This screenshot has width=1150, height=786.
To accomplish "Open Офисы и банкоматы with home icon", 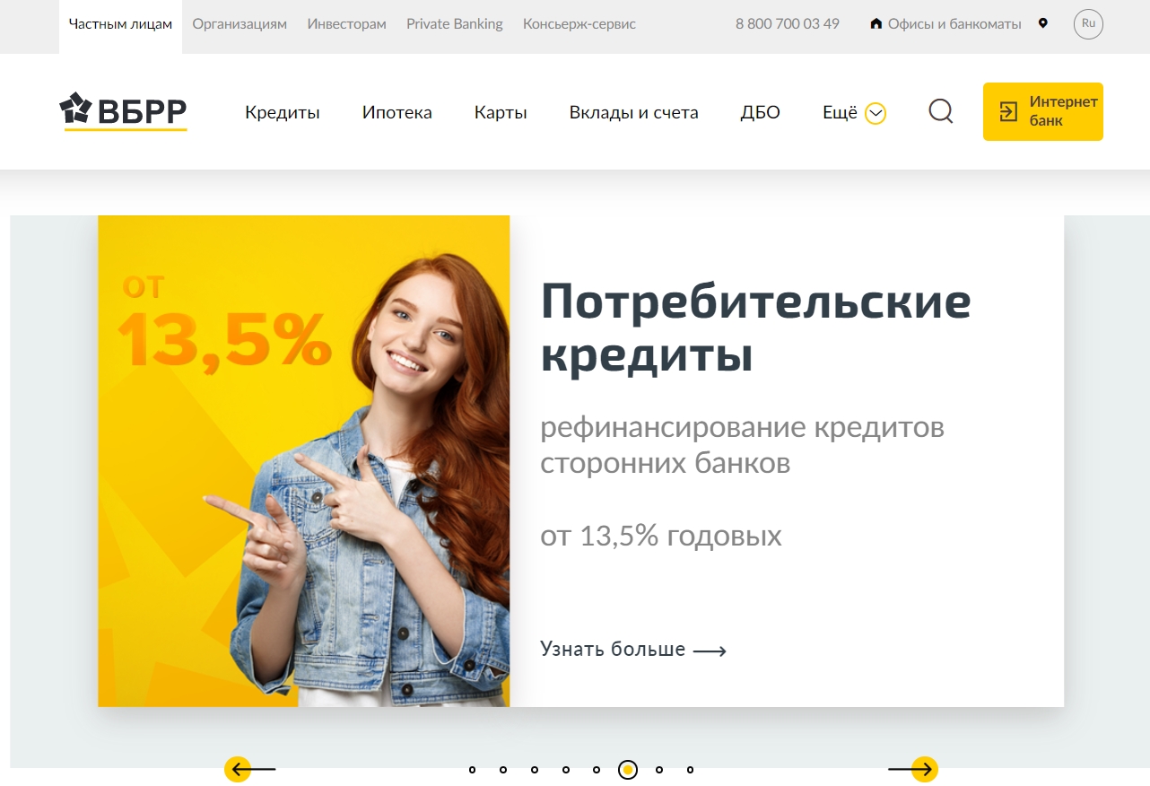I will click(x=945, y=24).
